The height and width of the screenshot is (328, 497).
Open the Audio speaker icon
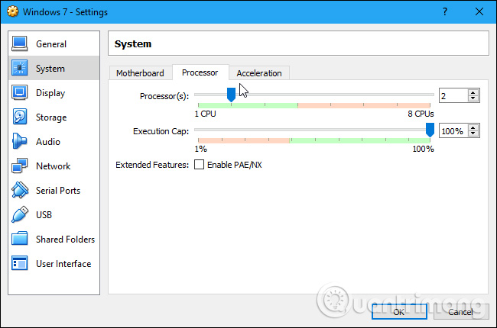(x=19, y=141)
